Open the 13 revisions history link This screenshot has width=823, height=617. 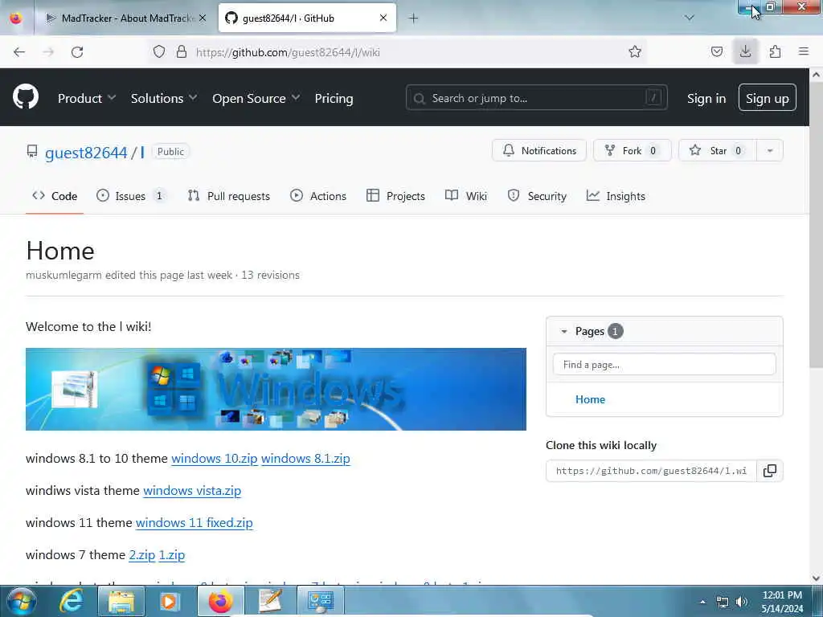270,275
